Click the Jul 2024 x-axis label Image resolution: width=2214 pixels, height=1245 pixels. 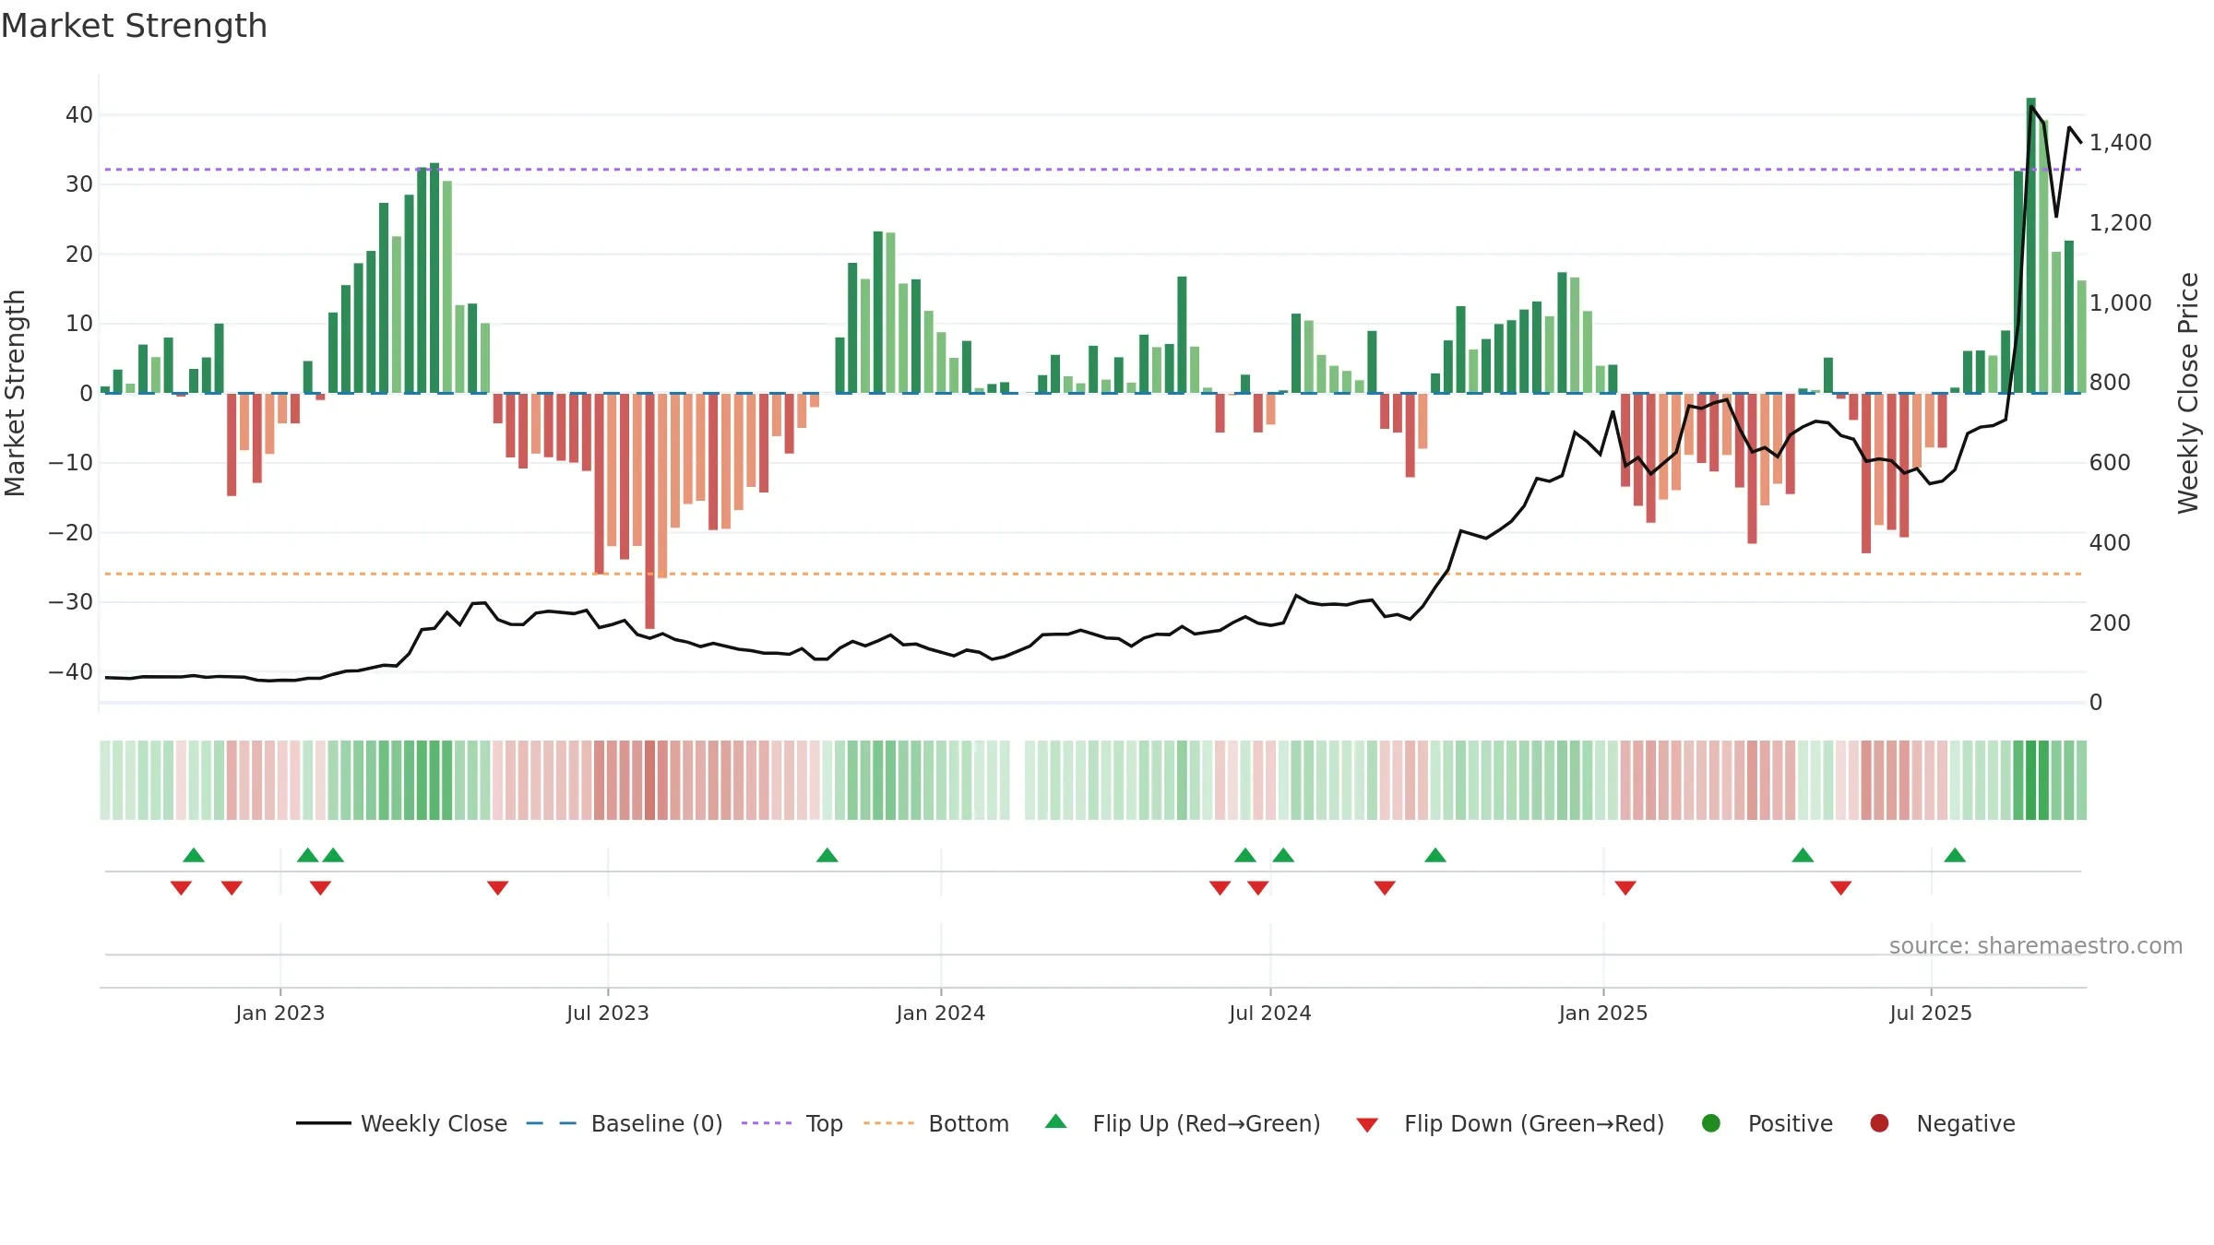1270,1013
